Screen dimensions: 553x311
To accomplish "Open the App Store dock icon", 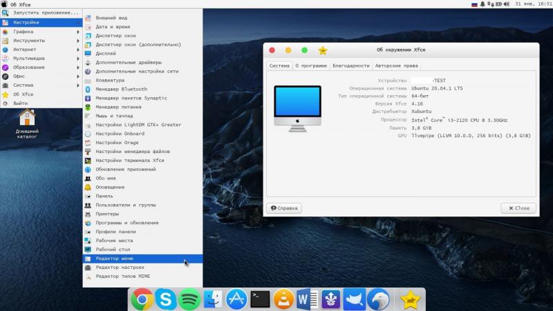I will [x=237, y=299].
